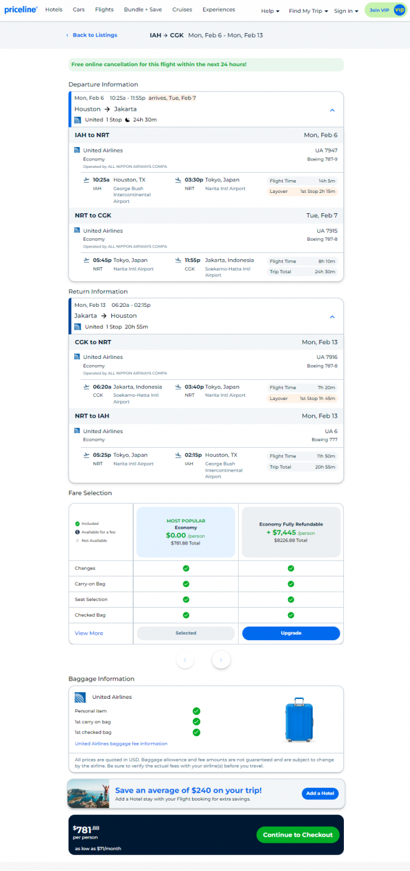Click takeoff plane icon next to 05:25p Tokyo
This screenshot has width=410, height=871.
point(86,454)
